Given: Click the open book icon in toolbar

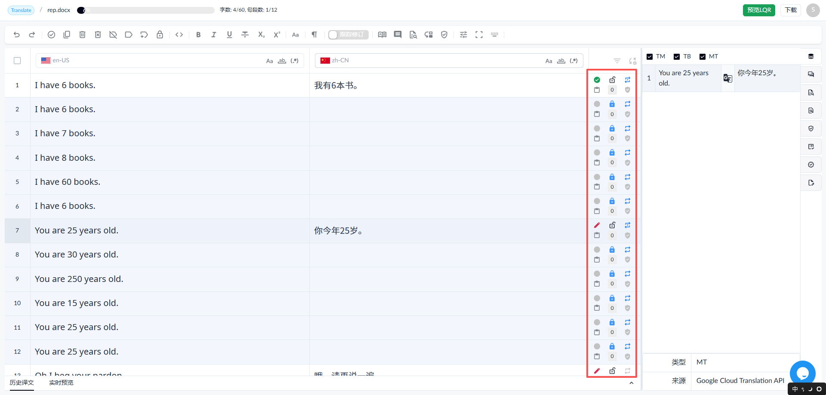Looking at the screenshot, I should 382,35.
